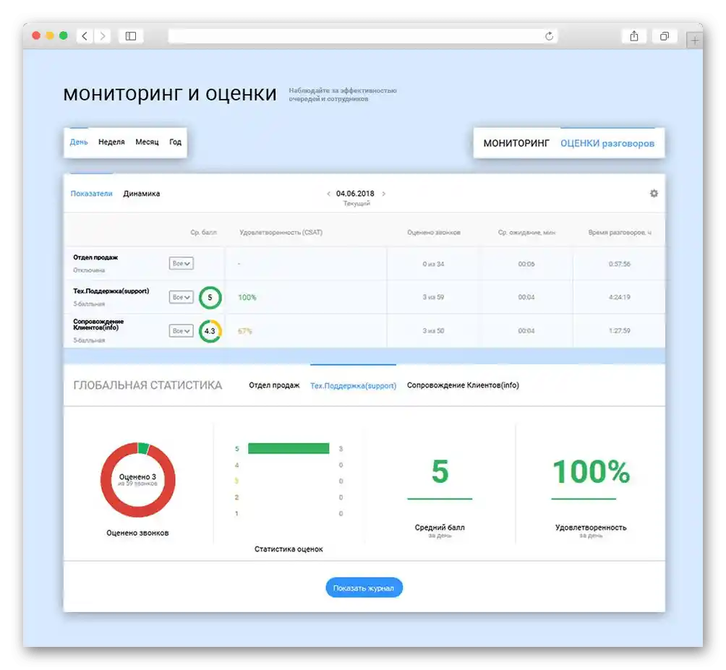Click the browser forward arrow

pyautogui.click(x=103, y=36)
